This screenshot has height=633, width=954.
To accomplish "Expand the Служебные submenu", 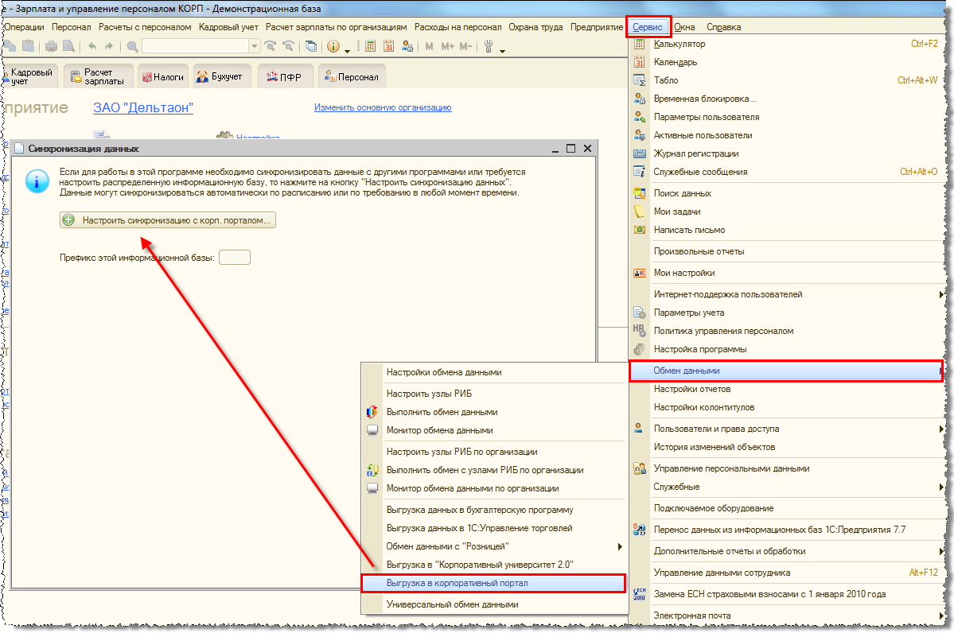I will (940, 487).
